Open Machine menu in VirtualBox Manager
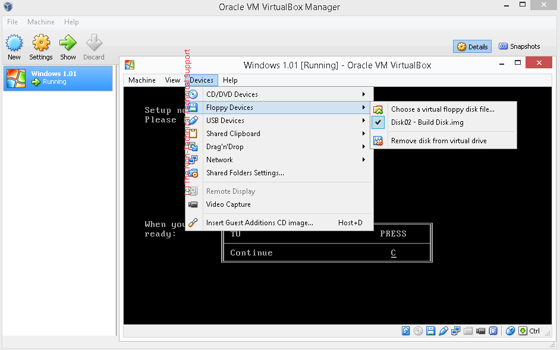Screen dimensions: 560x350 40,22
